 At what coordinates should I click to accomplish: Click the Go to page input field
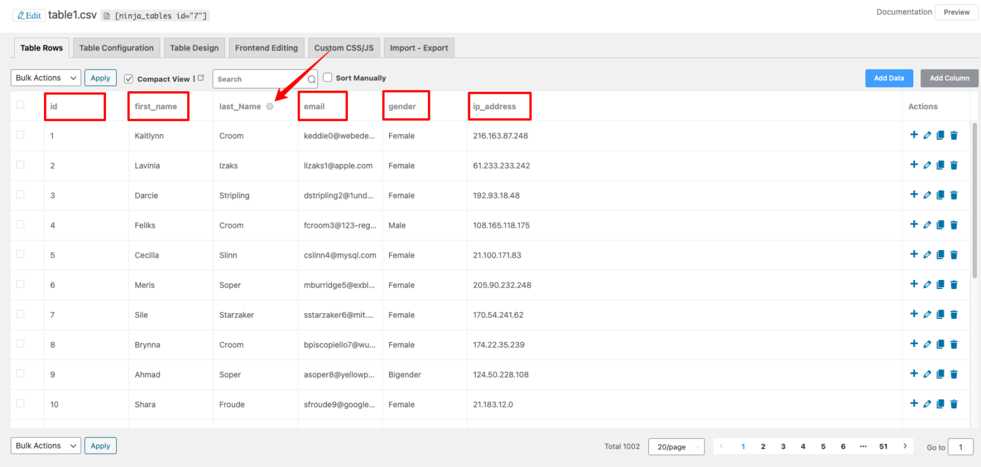pos(961,447)
